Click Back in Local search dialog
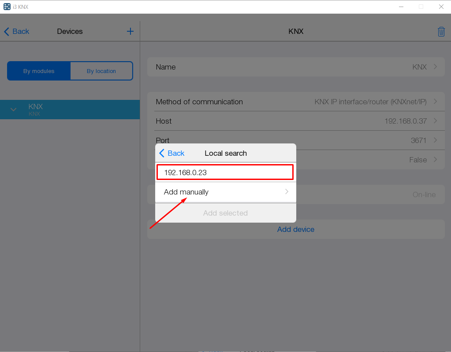Screen dimensions: 451x352 click(x=171, y=153)
